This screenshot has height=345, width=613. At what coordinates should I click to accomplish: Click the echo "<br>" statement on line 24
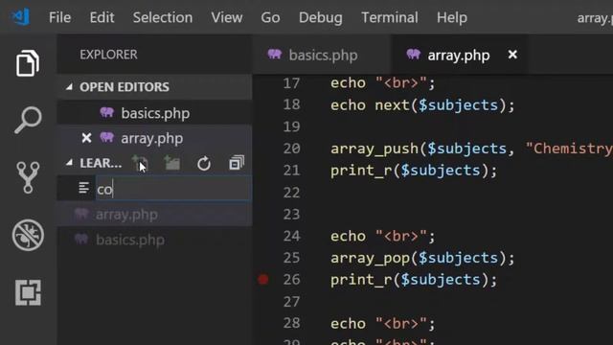[382, 237]
